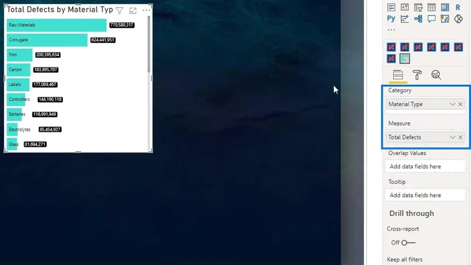
Task: Select the Decomposition tree visual icon
Action: (x=418, y=19)
